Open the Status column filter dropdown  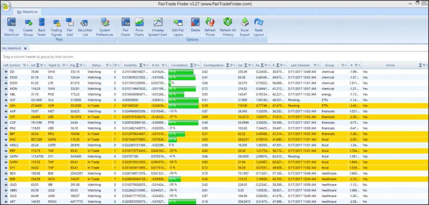click(x=109, y=65)
